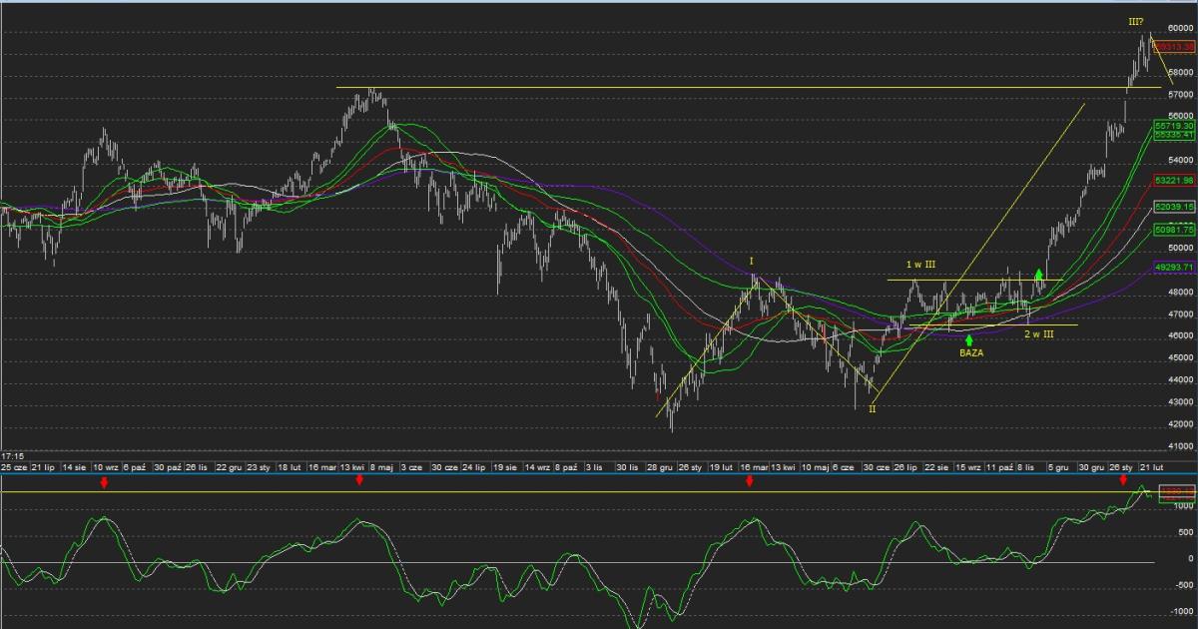The image size is (1198, 629).
Task: Click the red arrow marker above 10 wrz
Action: [103, 482]
